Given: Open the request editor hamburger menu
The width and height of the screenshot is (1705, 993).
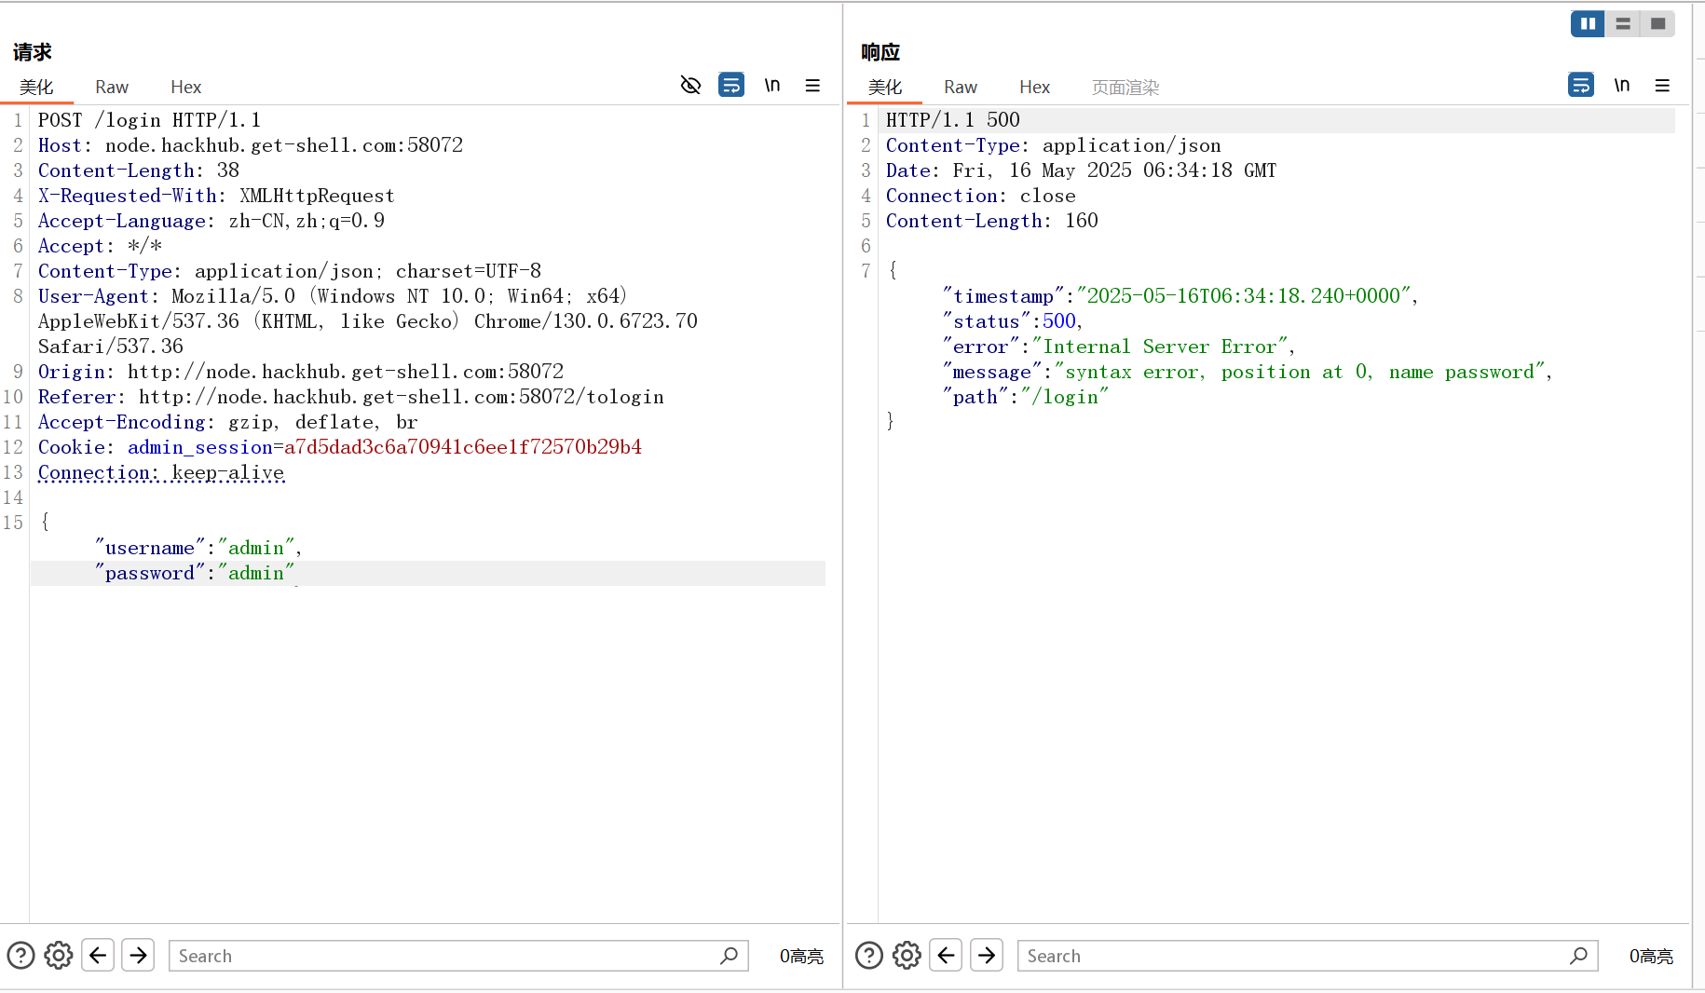Looking at the screenshot, I should [x=812, y=85].
